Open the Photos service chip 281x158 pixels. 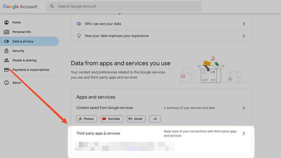tap(86, 119)
